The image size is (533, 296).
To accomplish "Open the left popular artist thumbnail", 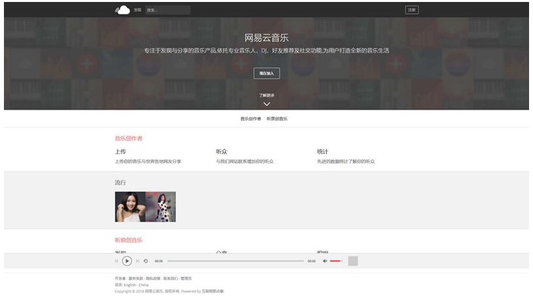I will pos(130,207).
